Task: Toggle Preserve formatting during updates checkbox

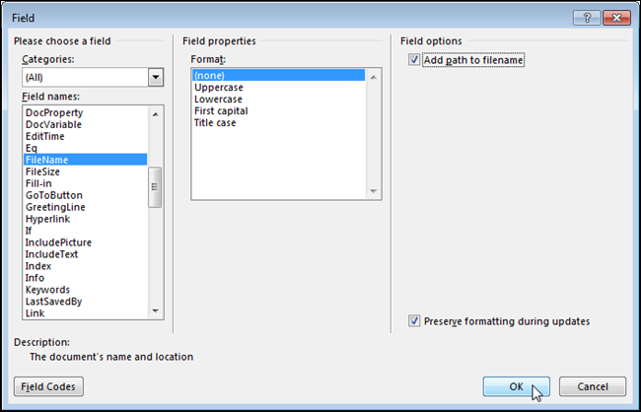Action: [413, 321]
